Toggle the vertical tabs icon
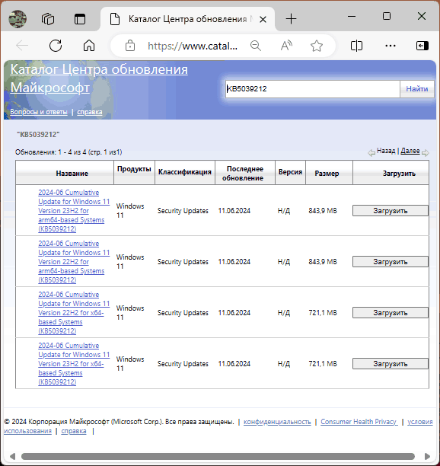The width and height of the screenshot is (440, 466). [x=80, y=19]
